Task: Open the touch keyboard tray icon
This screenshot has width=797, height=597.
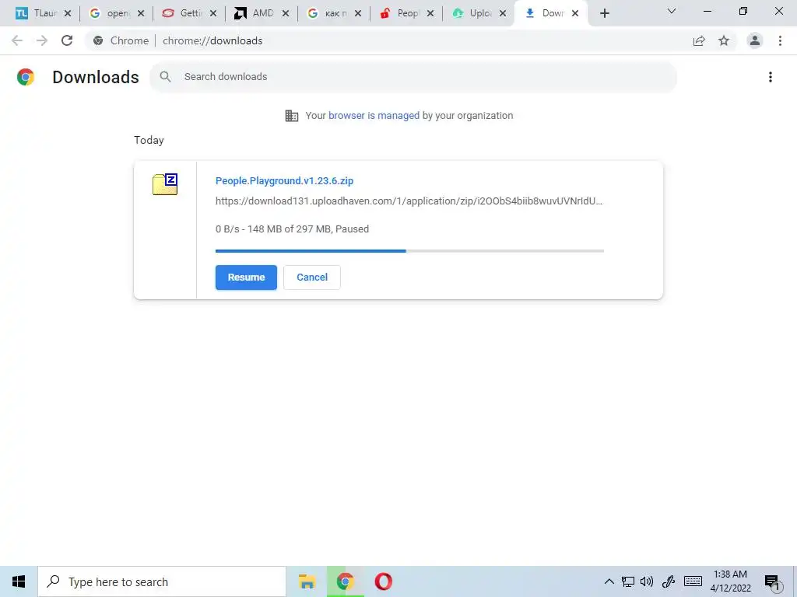Action: tap(693, 581)
